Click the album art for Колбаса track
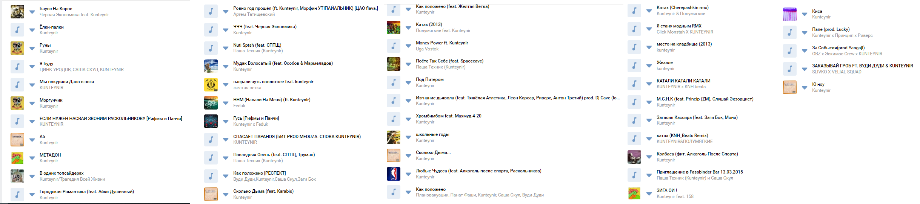920x204 pixels. click(634, 157)
